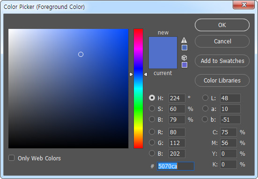The image size is (258, 179).
Task: Click the hex color input field
Action: click(176, 166)
